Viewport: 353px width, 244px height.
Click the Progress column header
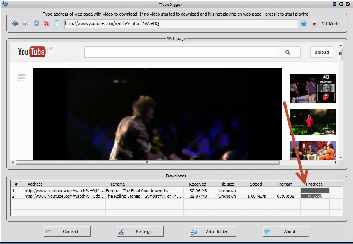point(314,184)
